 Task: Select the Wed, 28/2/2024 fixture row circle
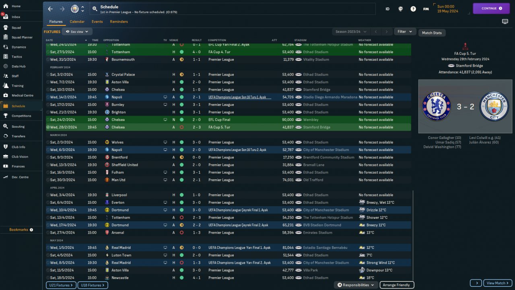(48, 127)
